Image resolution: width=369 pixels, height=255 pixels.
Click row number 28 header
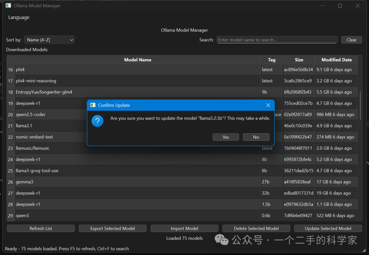[11, 204]
